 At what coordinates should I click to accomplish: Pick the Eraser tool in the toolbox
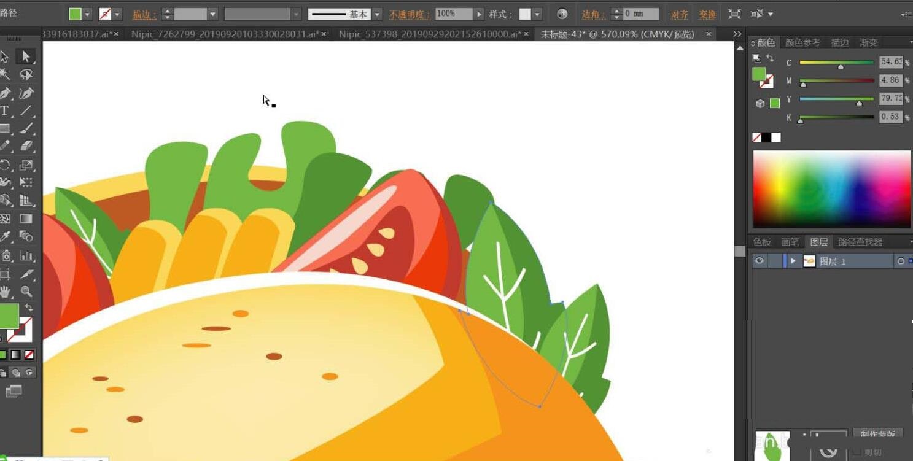coord(26,145)
